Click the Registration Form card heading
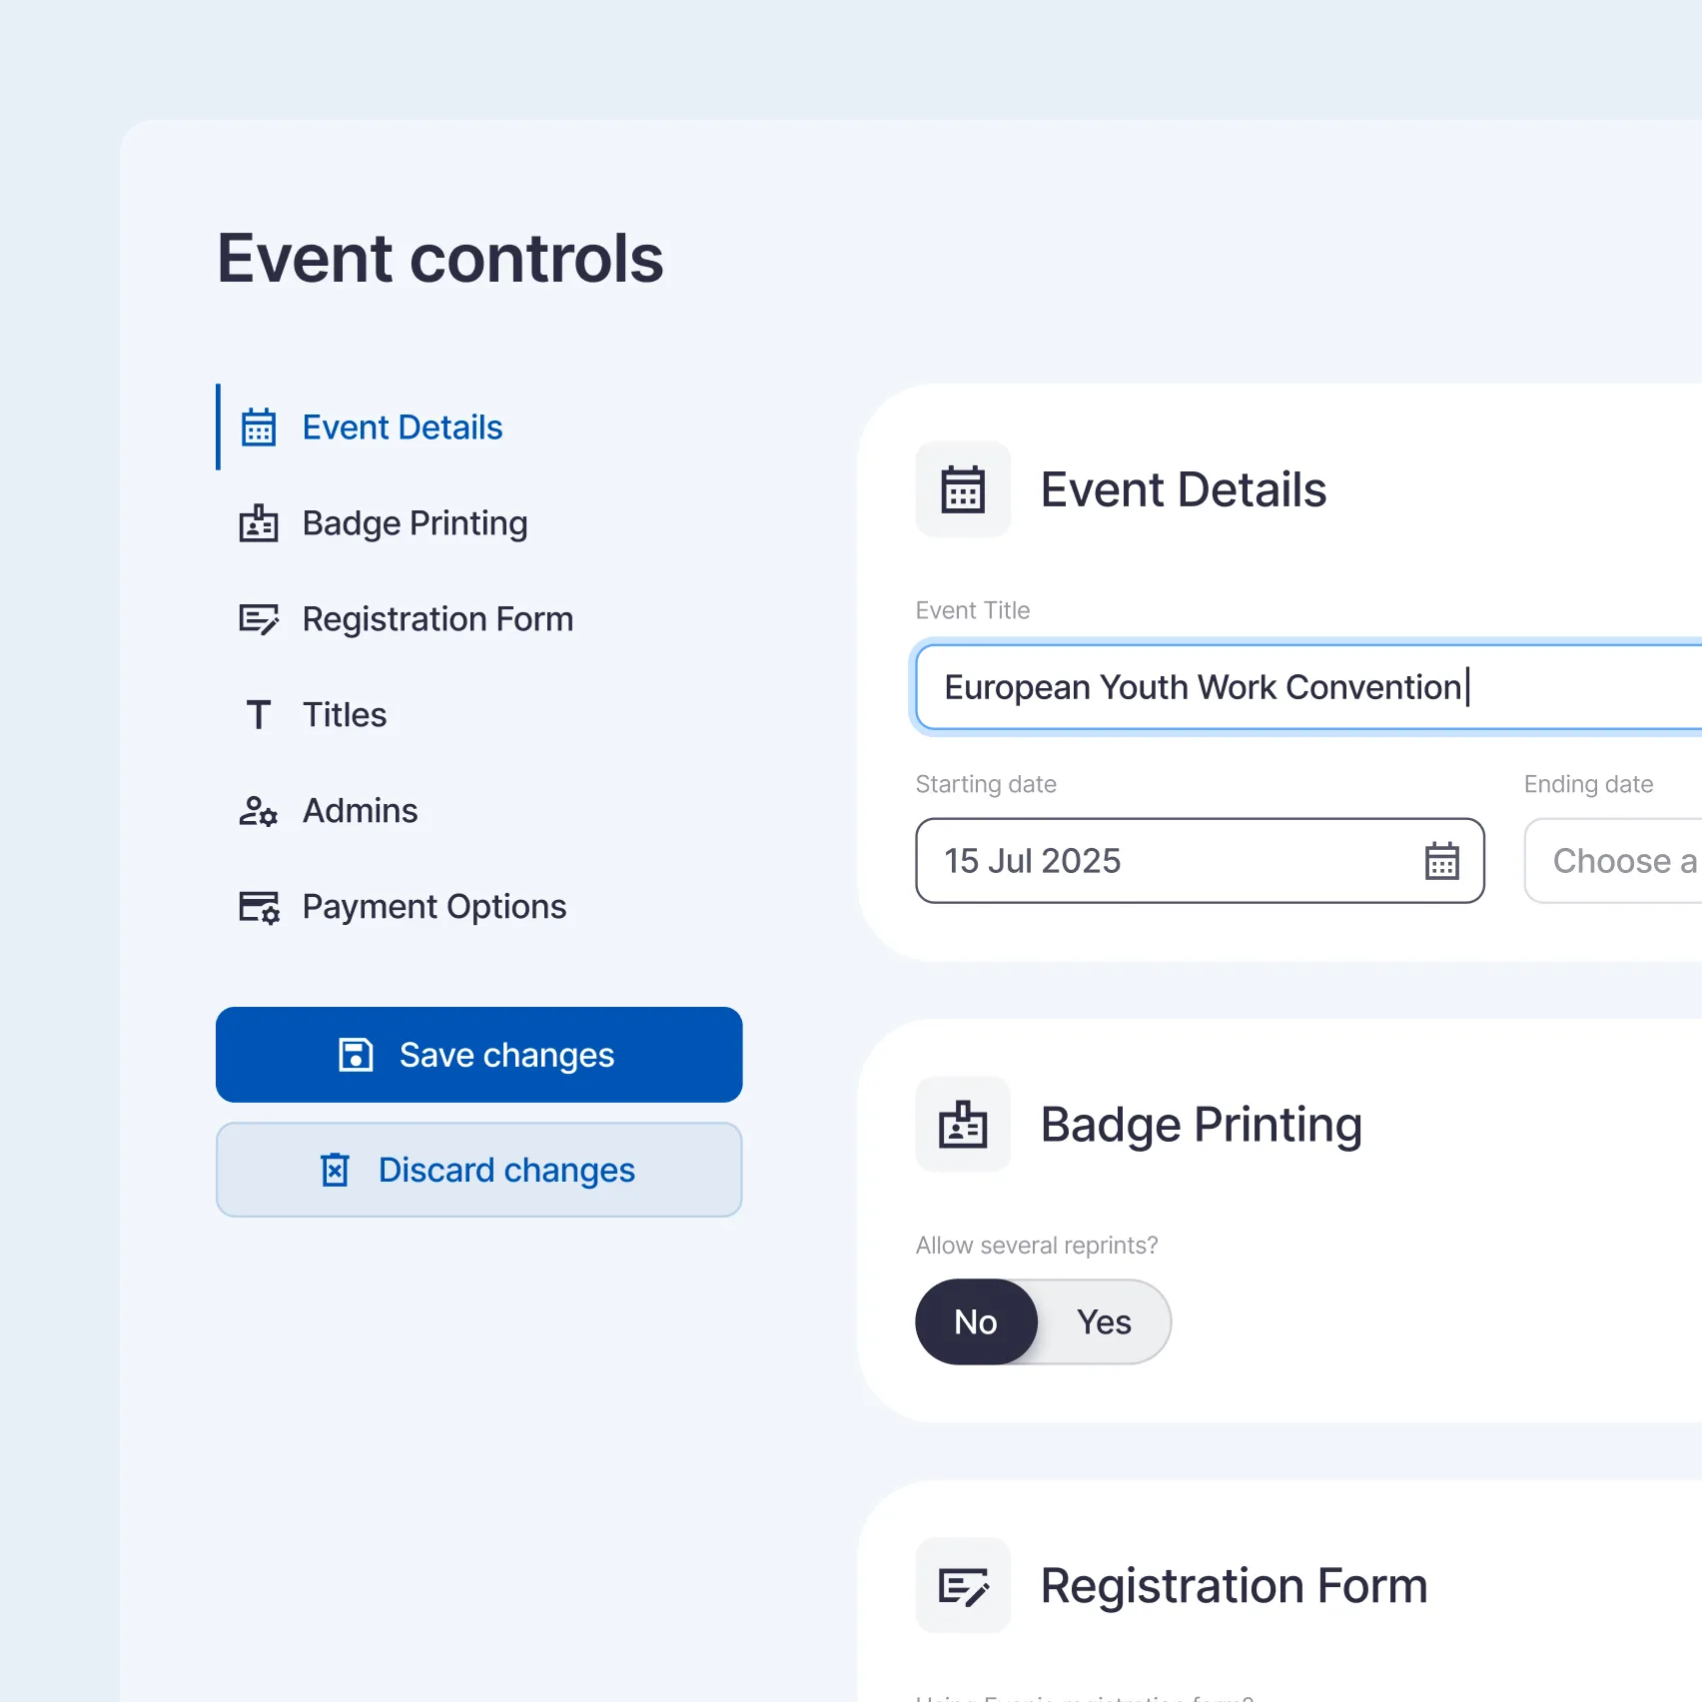Image resolution: width=1702 pixels, height=1702 pixels. pos(1235,1586)
